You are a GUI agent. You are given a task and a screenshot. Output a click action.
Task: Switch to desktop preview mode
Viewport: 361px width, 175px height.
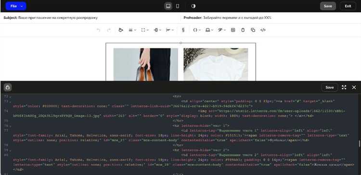click(x=168, y=6)
